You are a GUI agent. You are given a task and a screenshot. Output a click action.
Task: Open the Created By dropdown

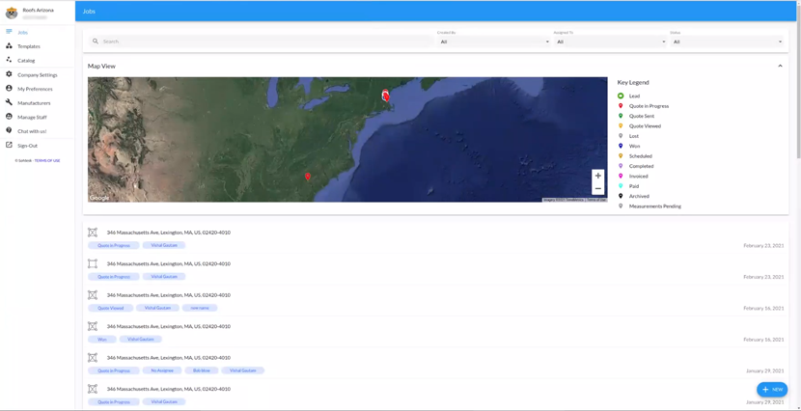click(493, 41)
